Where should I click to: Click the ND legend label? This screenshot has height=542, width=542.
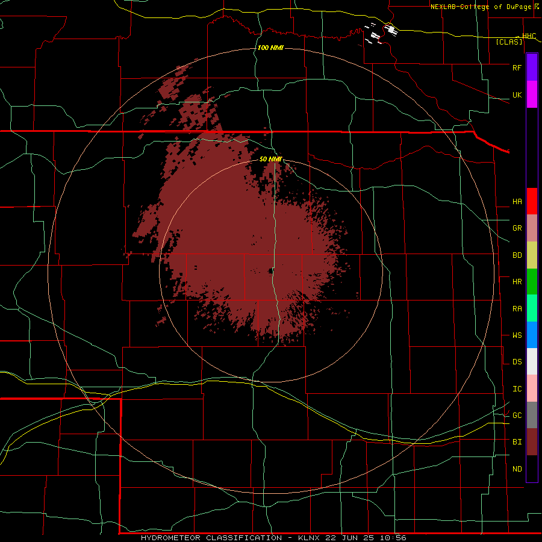click(x=517, y=469)
